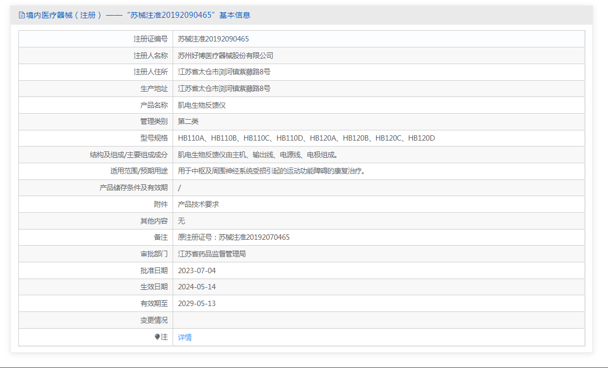Click the 注册证编号 label cell
The image size is (608, 368).
point(96,39)
